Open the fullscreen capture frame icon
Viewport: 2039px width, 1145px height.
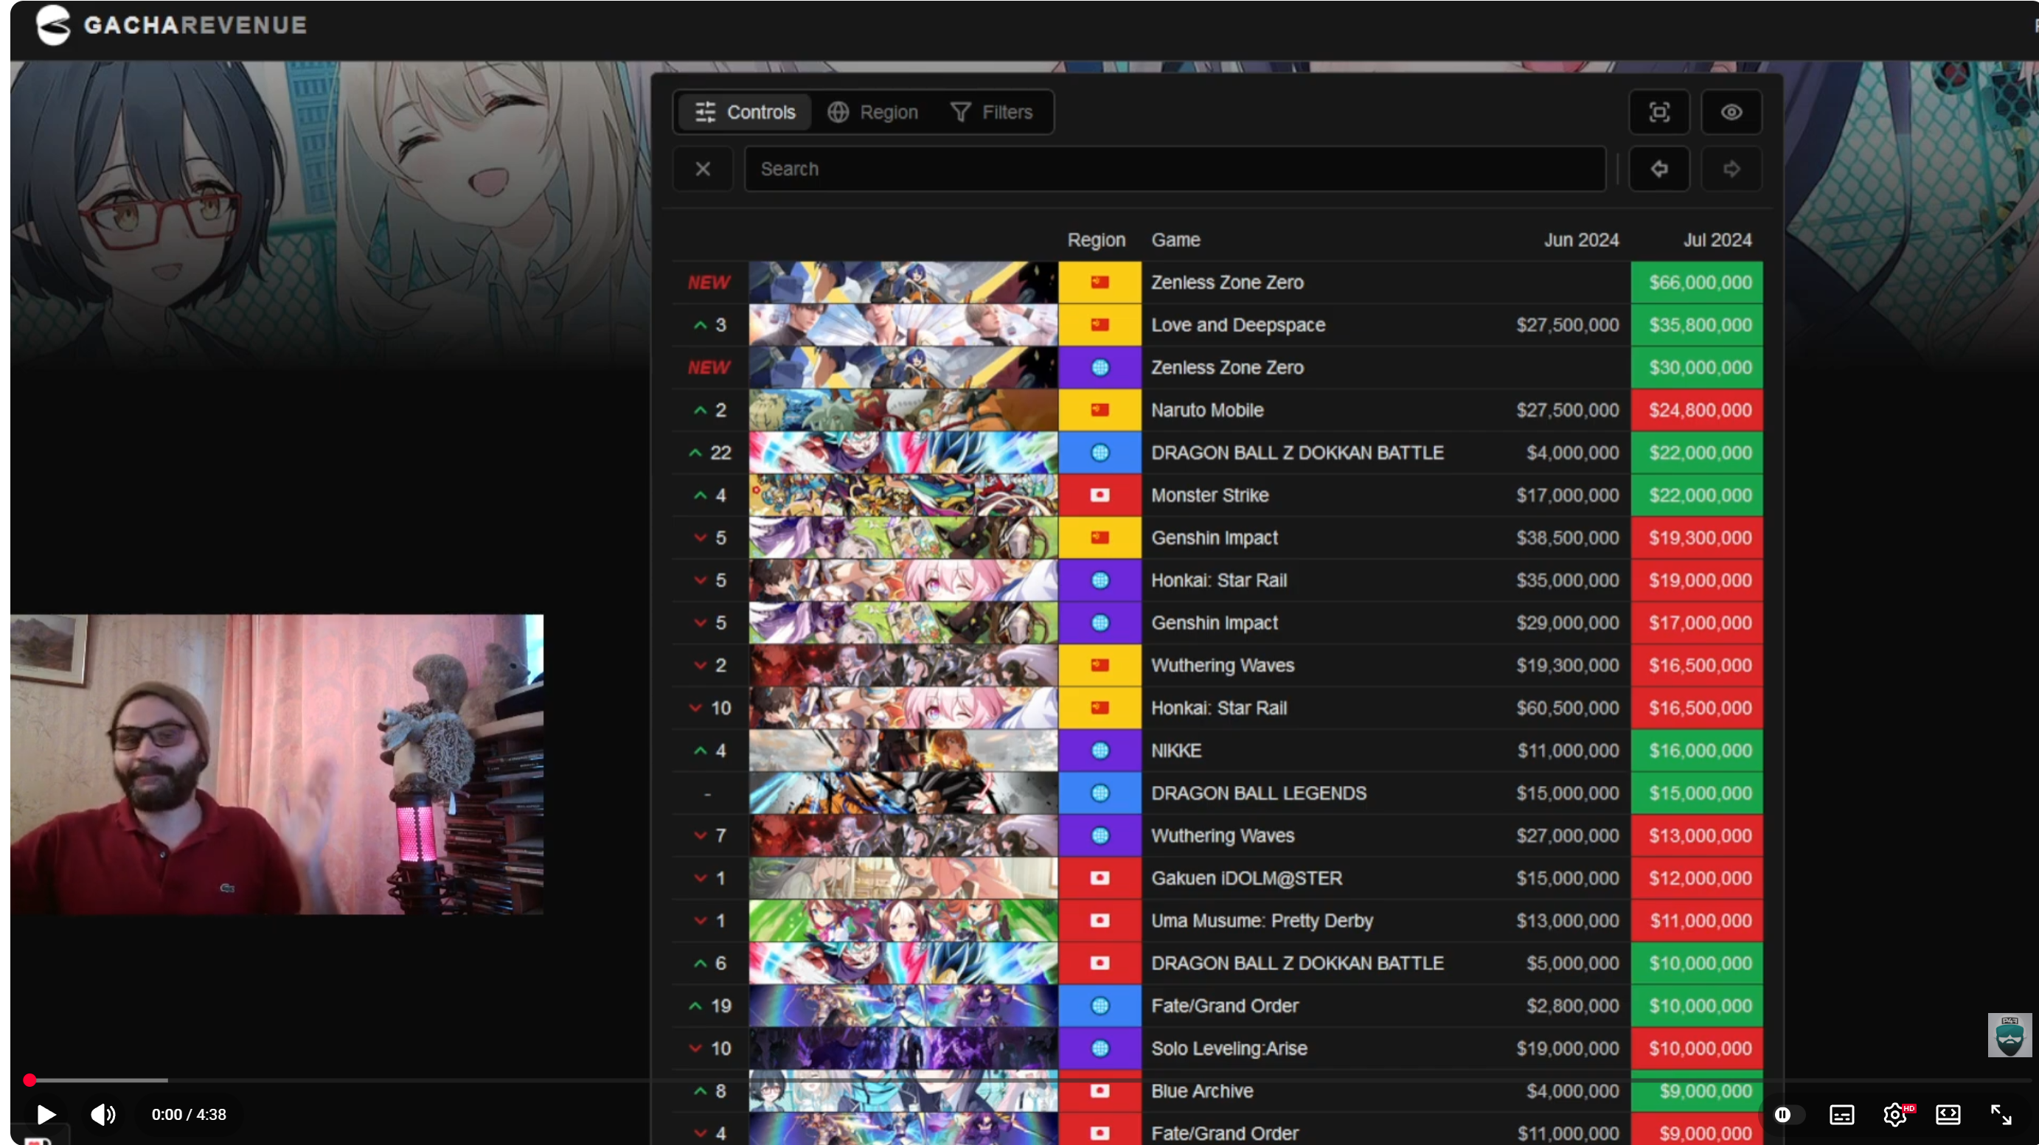point(1659,112)
